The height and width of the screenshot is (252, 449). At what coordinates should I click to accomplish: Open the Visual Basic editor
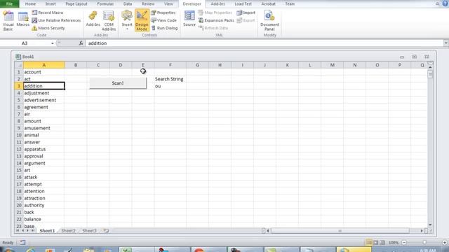pos(8,21)
